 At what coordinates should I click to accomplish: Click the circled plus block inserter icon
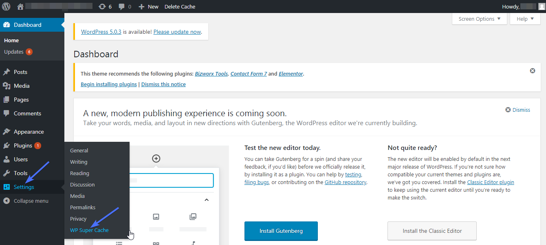click(156, 158)
